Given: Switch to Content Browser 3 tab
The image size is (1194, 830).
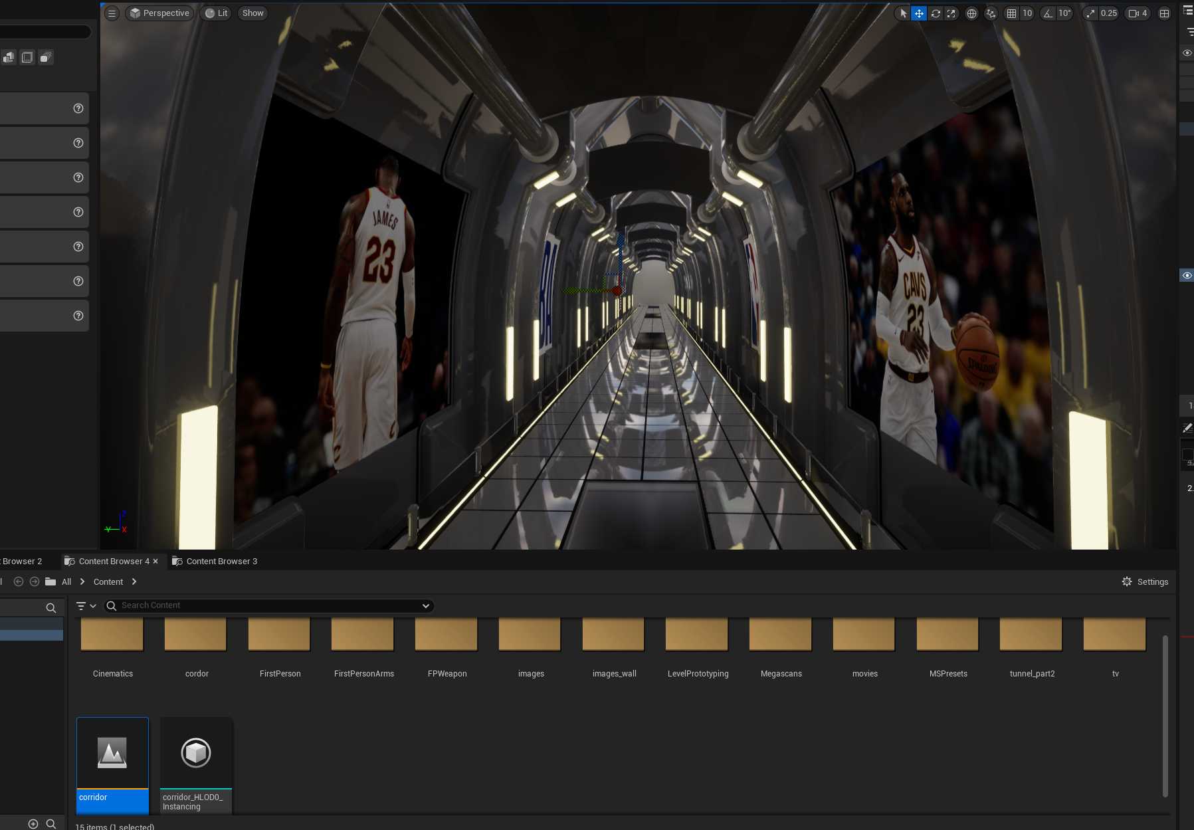Looking at the screenshot, I should [214, 562].
